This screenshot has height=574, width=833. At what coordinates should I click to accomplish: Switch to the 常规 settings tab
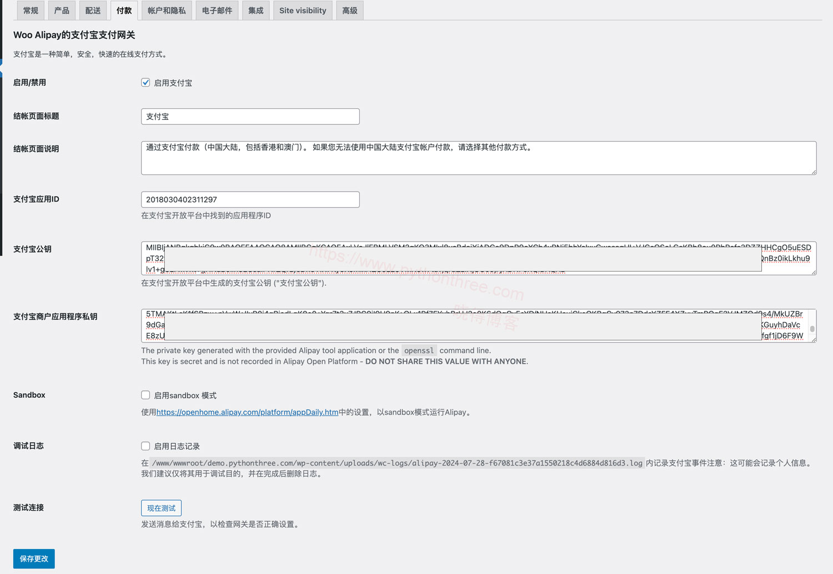coord(30,10)
